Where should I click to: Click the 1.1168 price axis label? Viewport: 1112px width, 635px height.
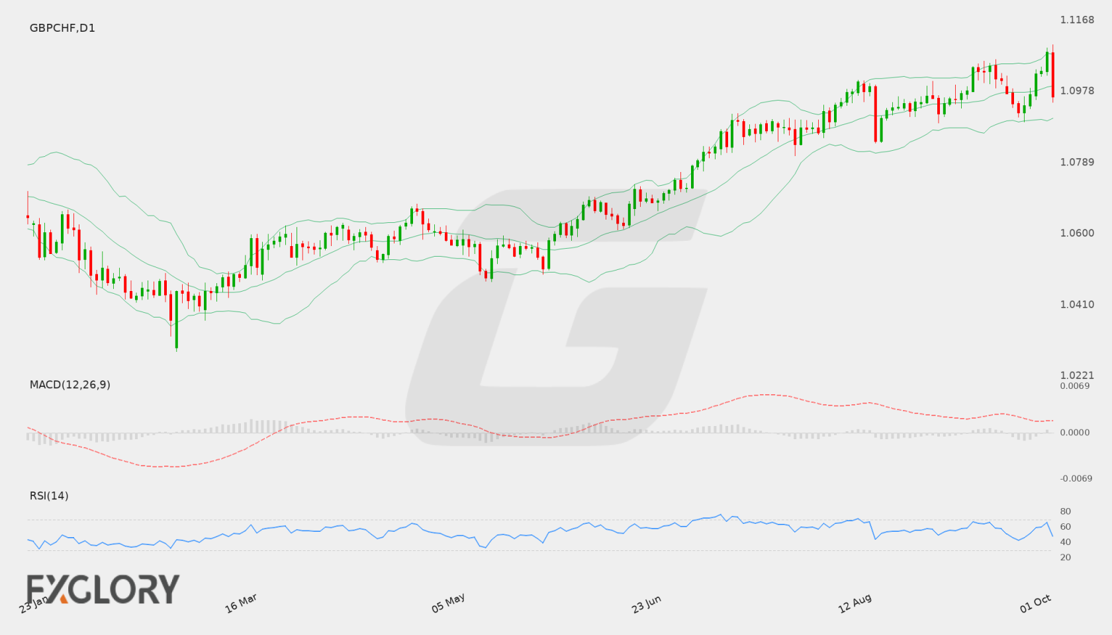[x=1077, y=20]
